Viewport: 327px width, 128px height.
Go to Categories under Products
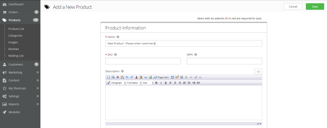15,36
